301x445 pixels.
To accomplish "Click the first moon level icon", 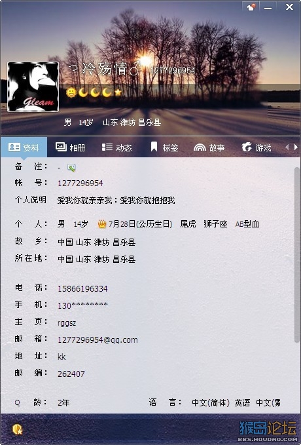I will point(83,92).
